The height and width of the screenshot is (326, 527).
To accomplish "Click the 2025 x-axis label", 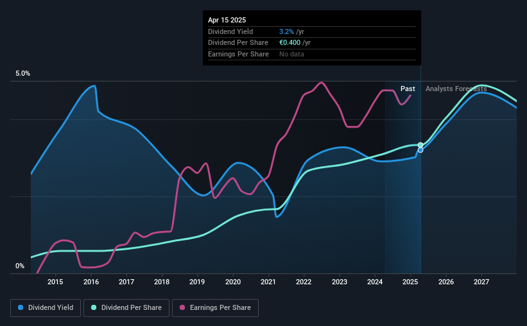I will pyautogui.click(x=410, y=282).
